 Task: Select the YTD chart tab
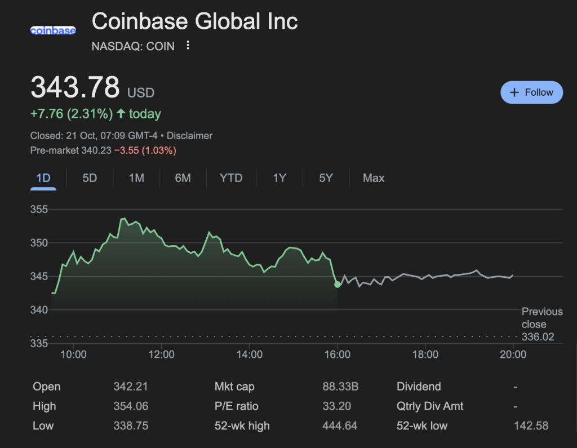[231, 178]
